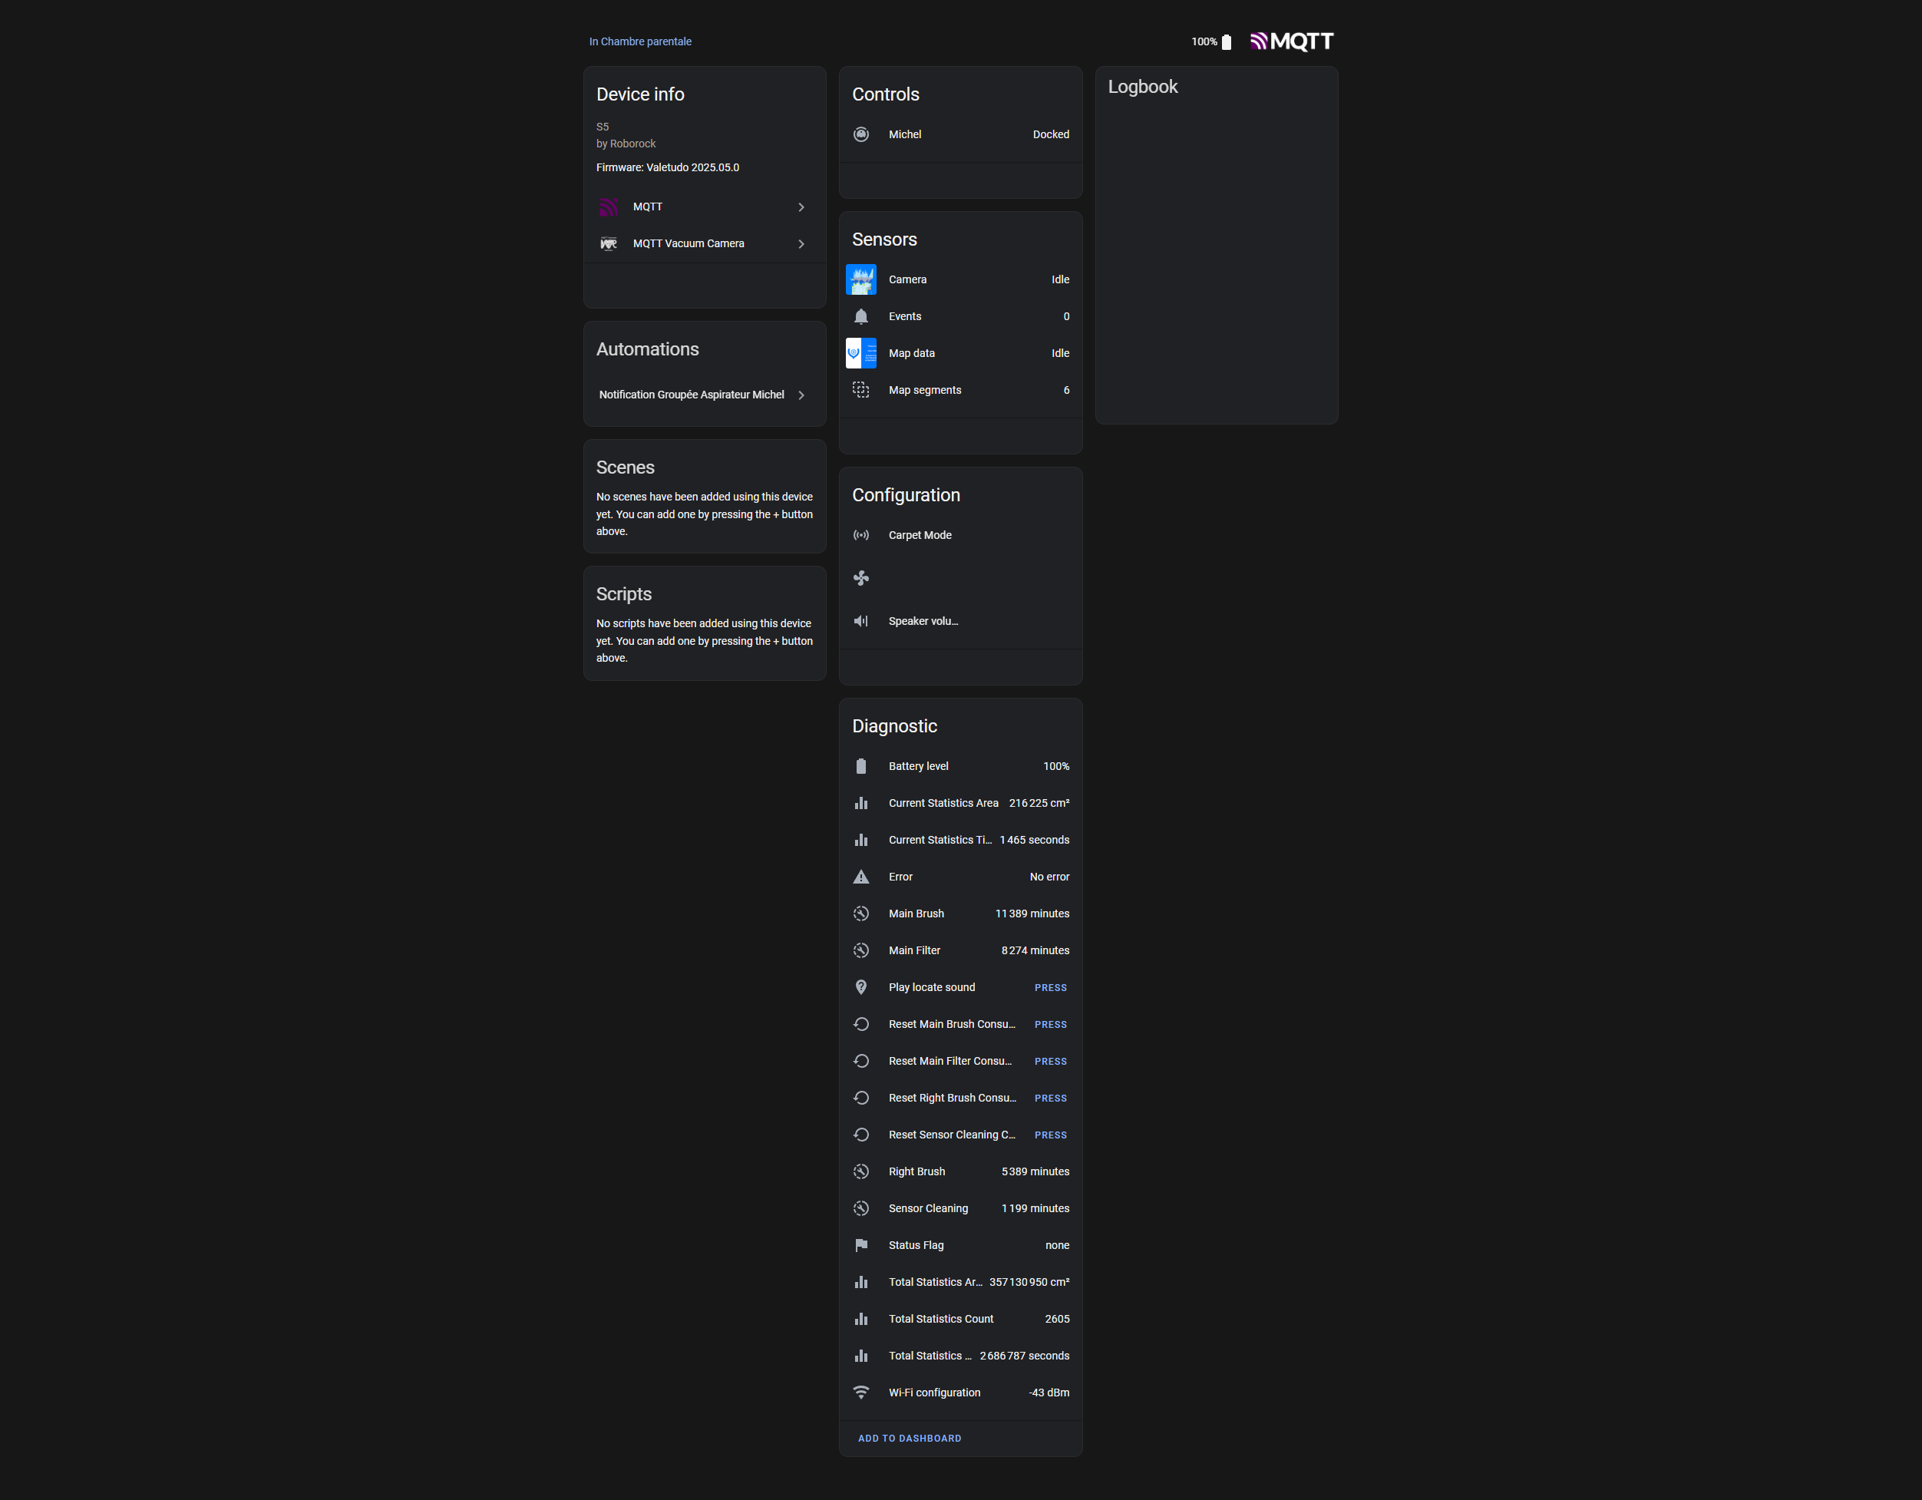This screenshot has width=1922, height=1500.
Task: Click the Total Statistics Area chart icon
Action: [860, 1283]
